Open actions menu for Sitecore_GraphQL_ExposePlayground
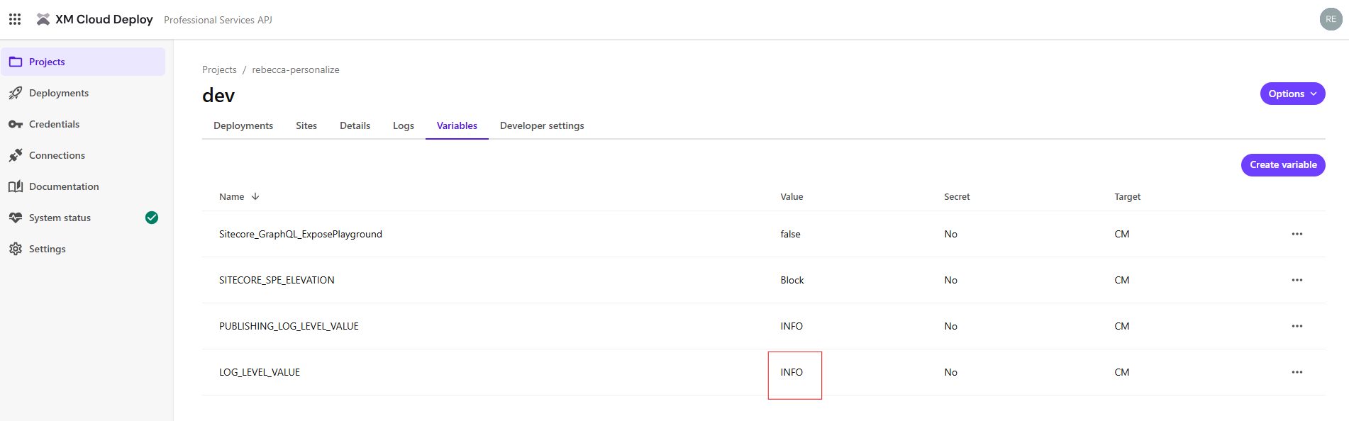 pyautogui.click(x=1297, y=234)
